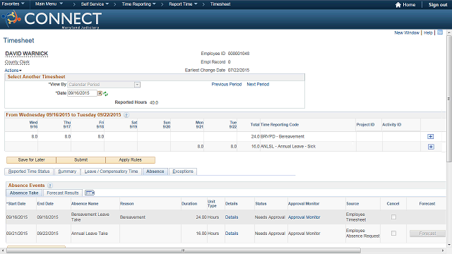Go to the Next Period

point(258,85)
